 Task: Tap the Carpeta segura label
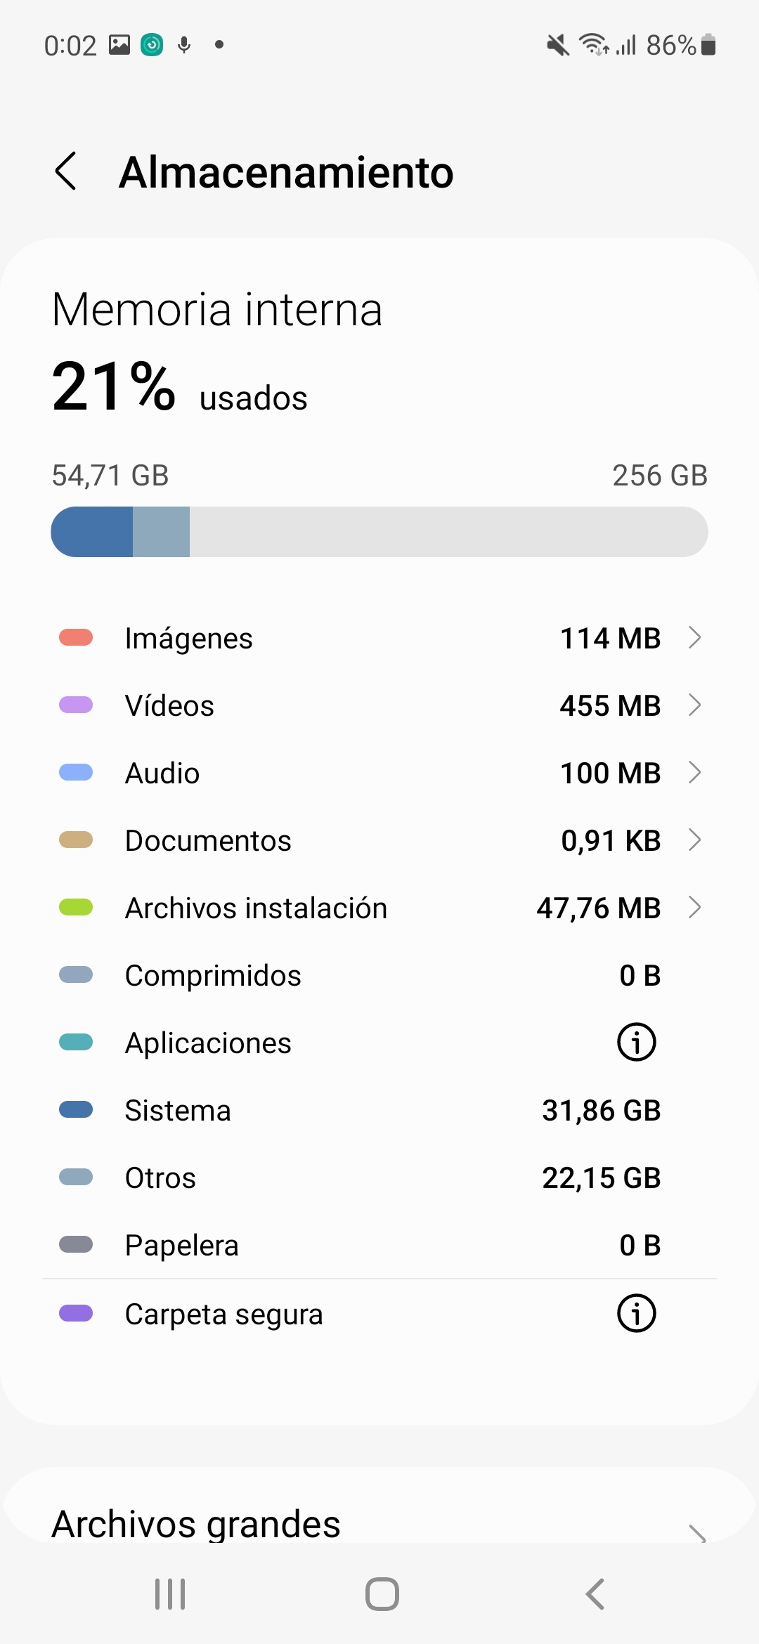click(x=223, y=1314)
